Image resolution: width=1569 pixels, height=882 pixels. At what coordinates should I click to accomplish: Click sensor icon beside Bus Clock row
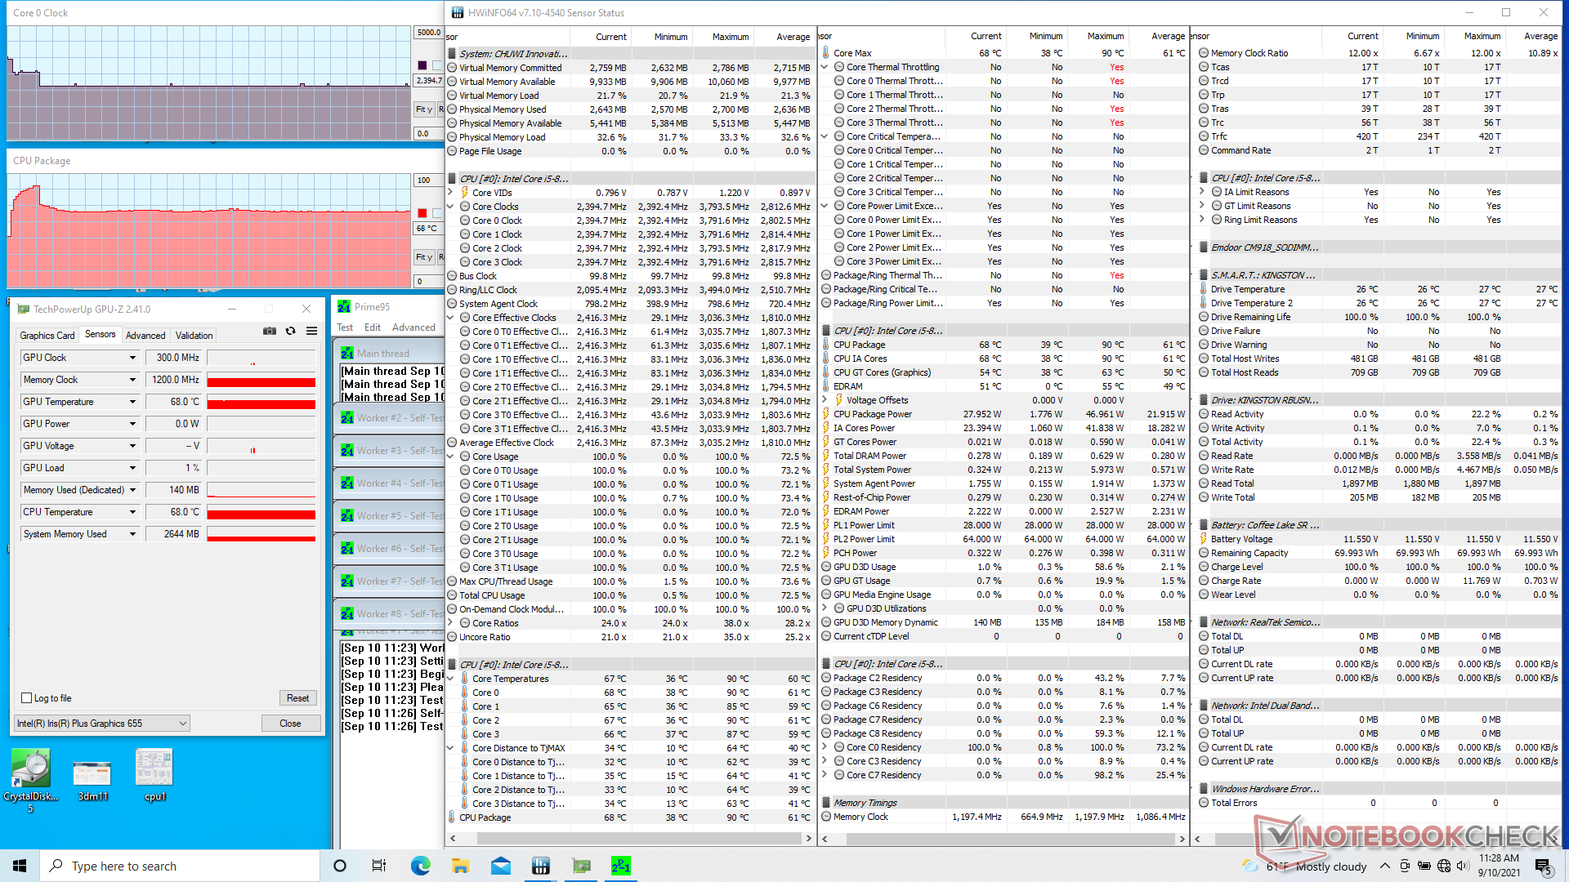452,276
